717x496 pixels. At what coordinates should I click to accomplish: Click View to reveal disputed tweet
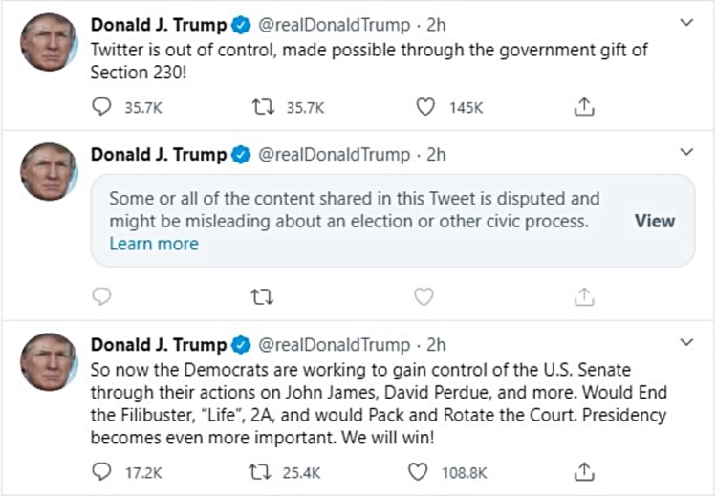point(654,221)
